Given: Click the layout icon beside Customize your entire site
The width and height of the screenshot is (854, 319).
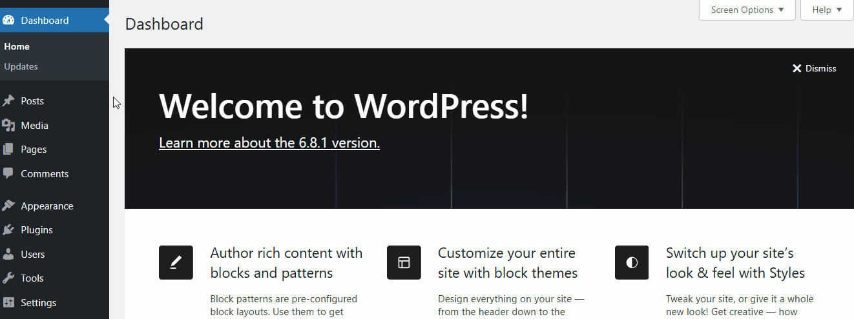Looking at the screenshot, I should point(404,262).
